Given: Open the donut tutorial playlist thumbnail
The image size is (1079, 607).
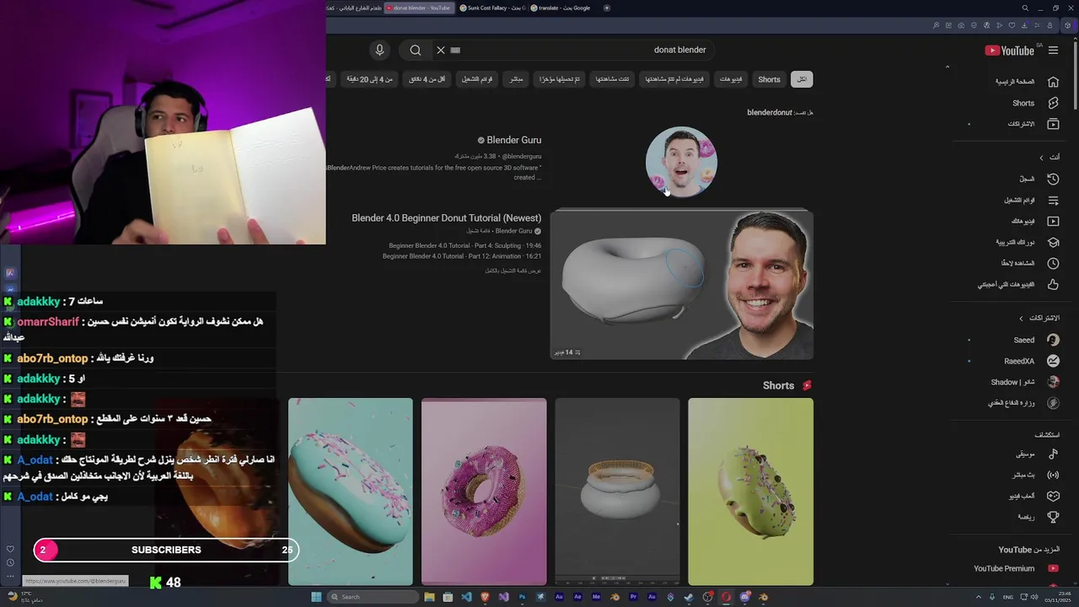Looking at the screenshot, I should tap(682, 285).
